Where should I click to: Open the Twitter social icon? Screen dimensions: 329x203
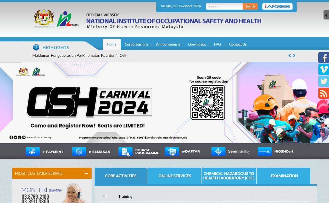tap(324, 81)
